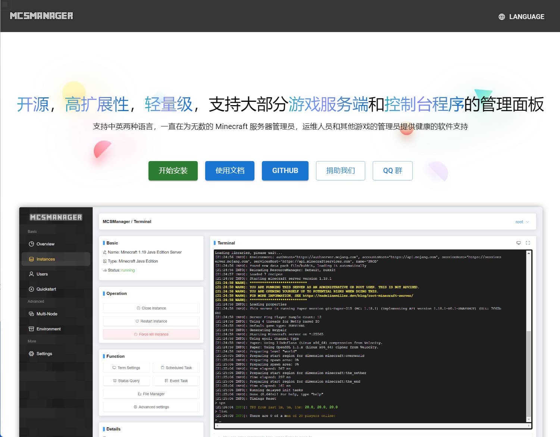Click the Event Task icon
The height and width of the screenshot is (437, 560).
(x=166, y=381)
